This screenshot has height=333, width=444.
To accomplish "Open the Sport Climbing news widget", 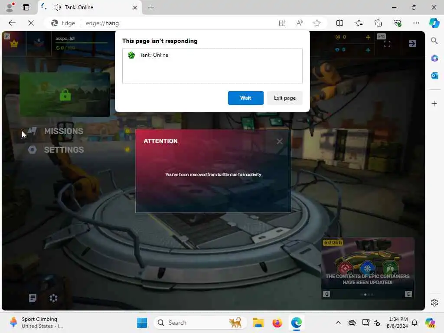I will pyautogui.click(x=37, y=323).
